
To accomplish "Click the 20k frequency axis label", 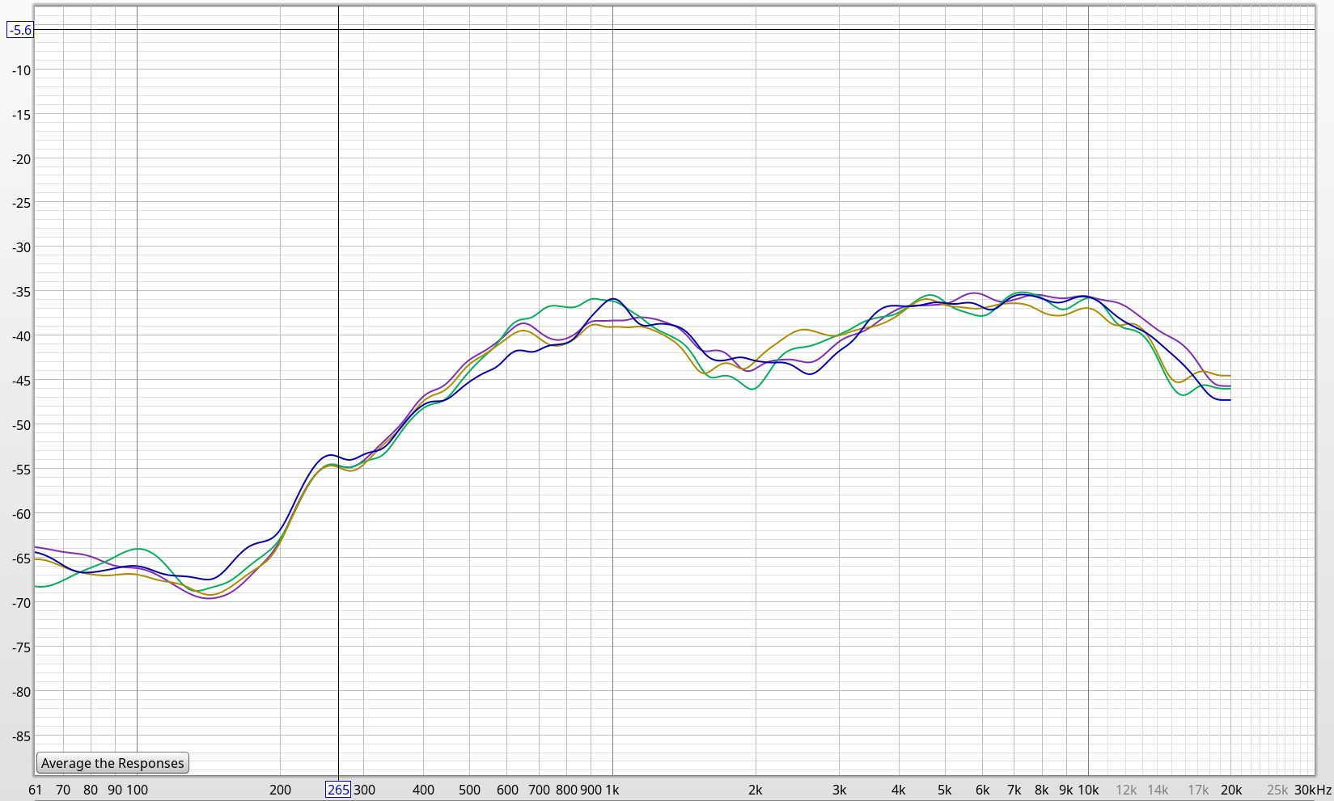I will tap(1230, 790).
